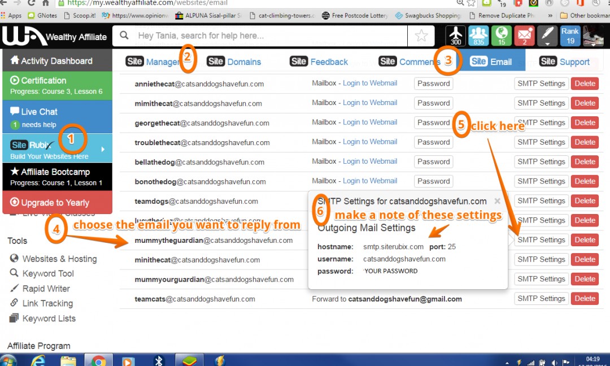Open SMTP Settings for troublethecat
The height and width of the screenshot is (366, 610).
(541, 142)
